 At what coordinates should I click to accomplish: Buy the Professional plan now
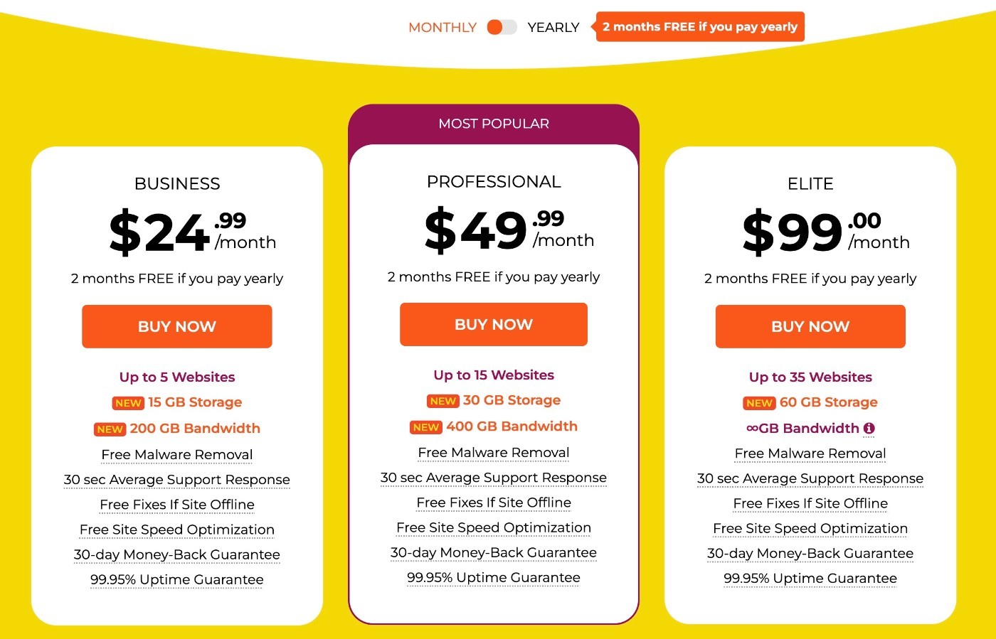click(x=494, y=324)
